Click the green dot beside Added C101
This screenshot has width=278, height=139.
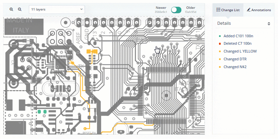220,36
